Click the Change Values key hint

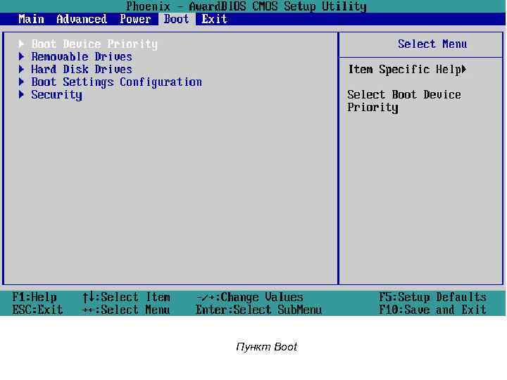250,297
